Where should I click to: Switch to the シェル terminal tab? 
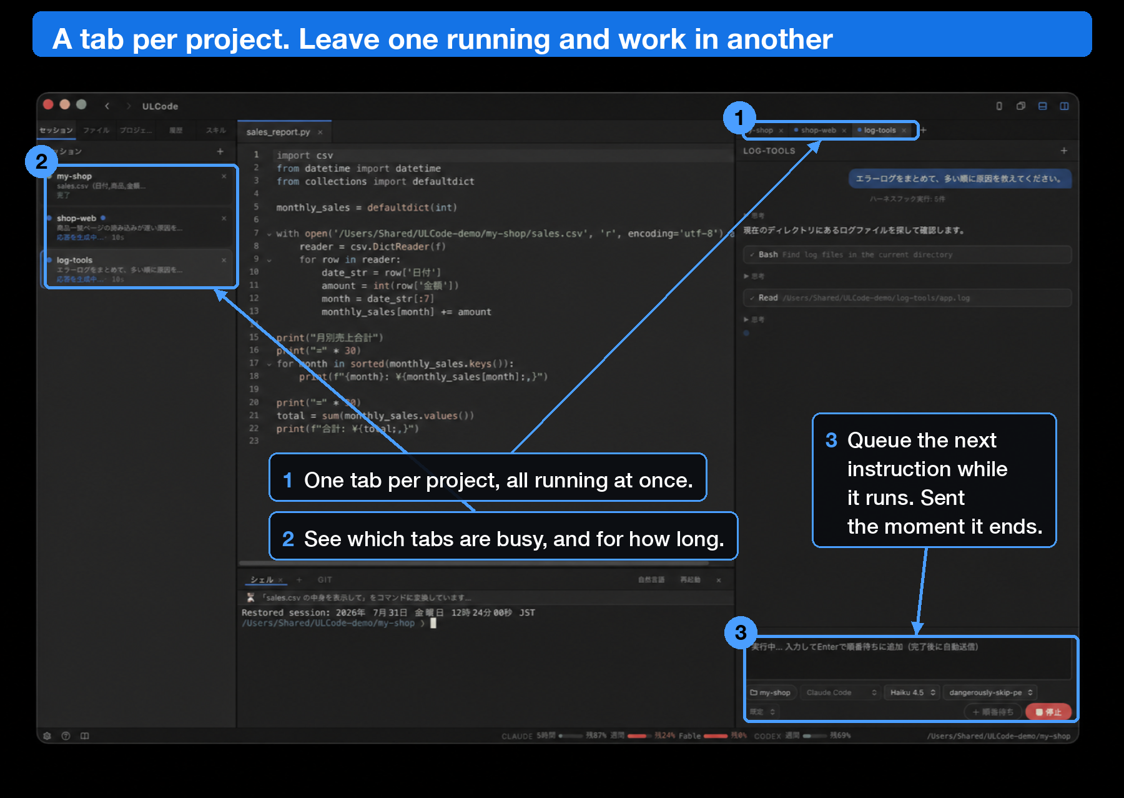tap(262, 580)
